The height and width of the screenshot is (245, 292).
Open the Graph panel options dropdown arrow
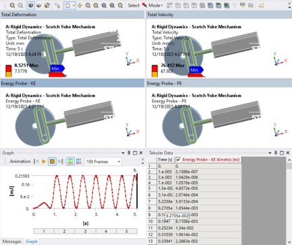(x=123, y=153)
